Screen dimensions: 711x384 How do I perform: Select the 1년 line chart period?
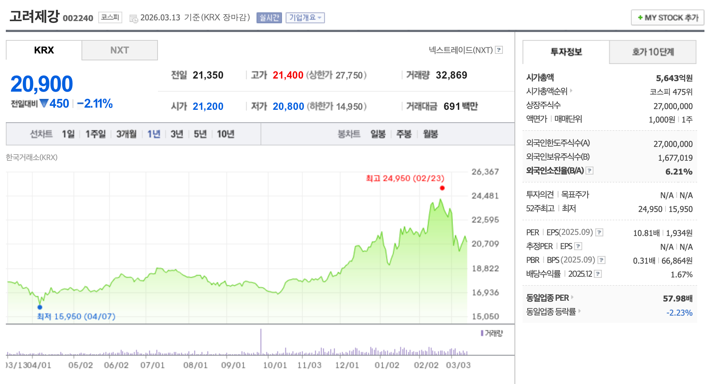tap(154, 134)
